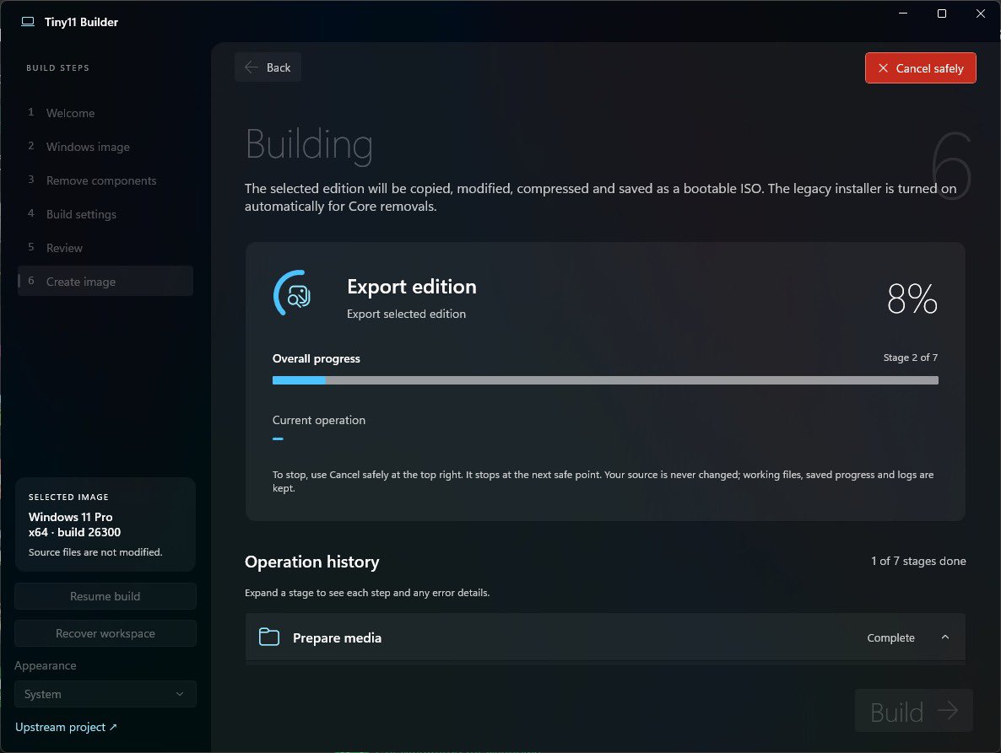Select the Windows image build step
Image resolution: width=1001 pixels, height=753 pixels.
pos(106,147)
